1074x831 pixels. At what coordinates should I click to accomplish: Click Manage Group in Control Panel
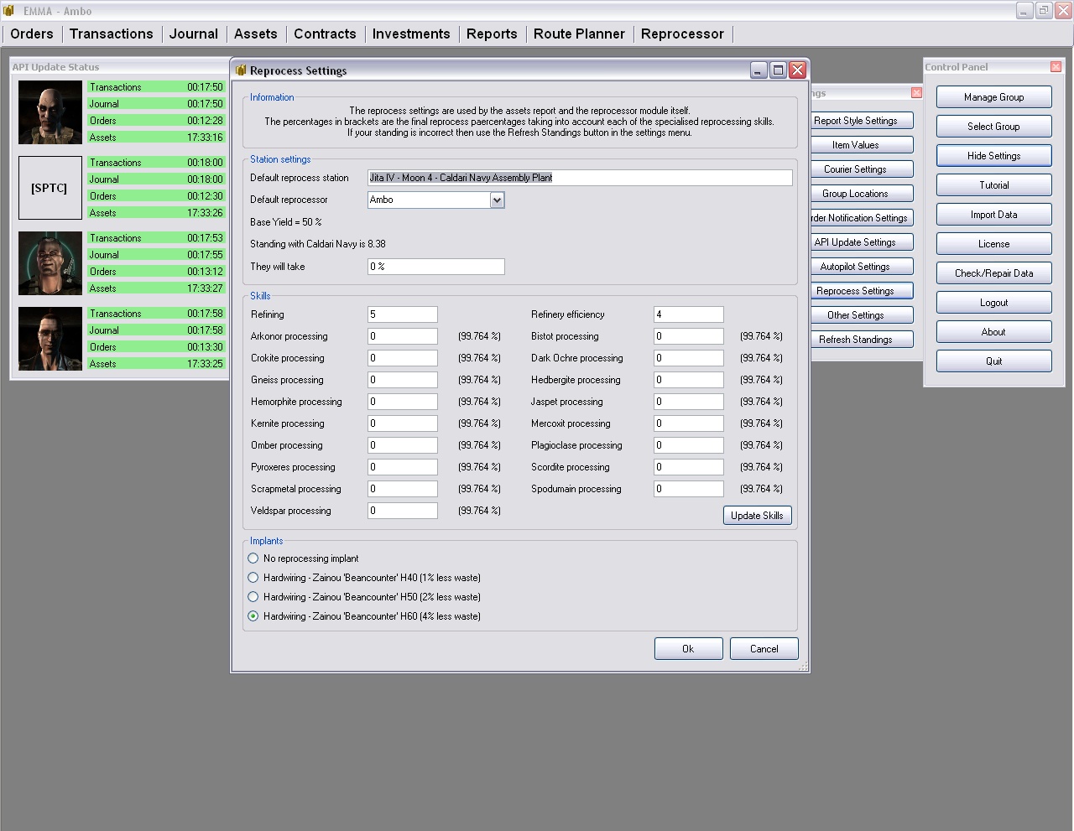pos(993,97)
